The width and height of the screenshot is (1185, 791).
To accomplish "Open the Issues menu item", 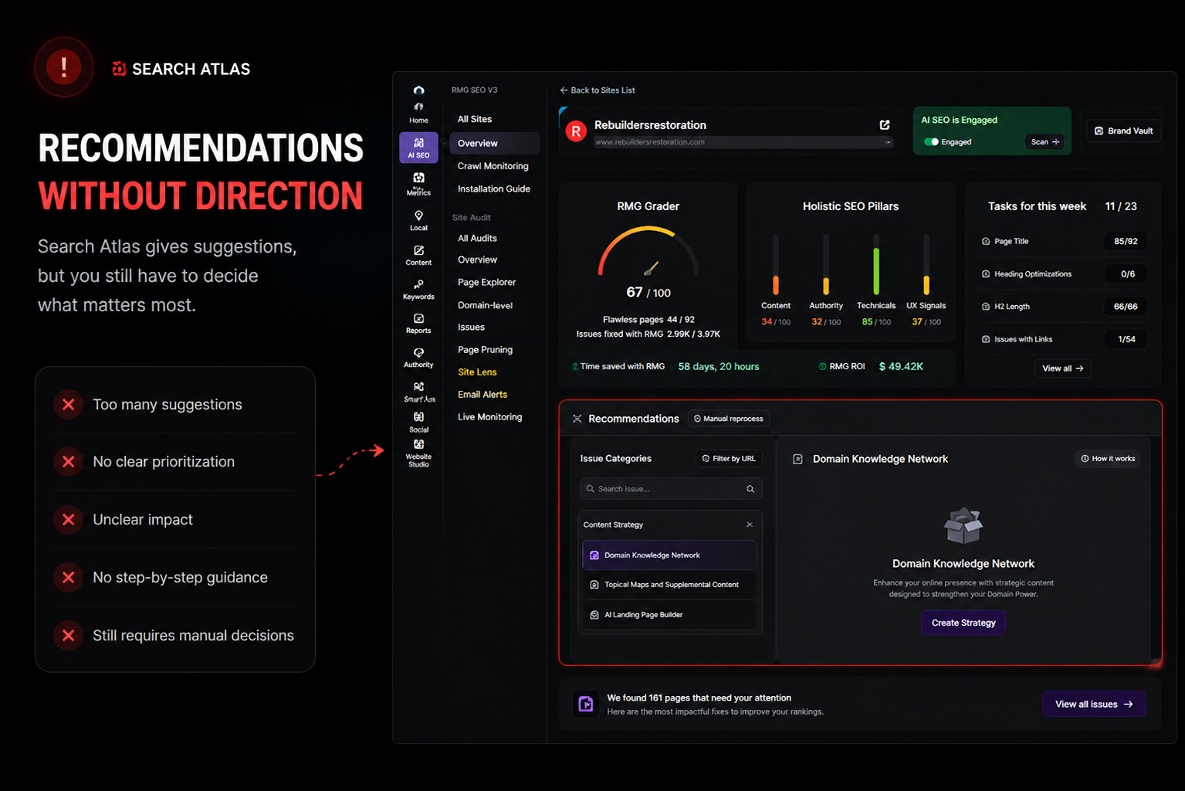I will click(471, 327).
